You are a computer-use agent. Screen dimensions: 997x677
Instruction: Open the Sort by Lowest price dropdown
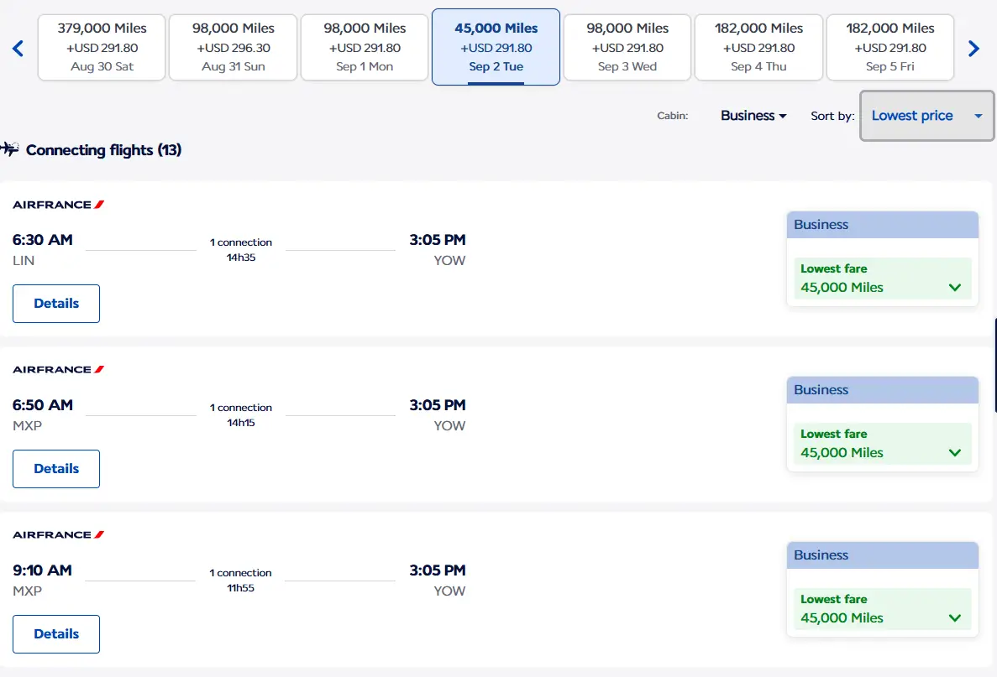[926, 116]
